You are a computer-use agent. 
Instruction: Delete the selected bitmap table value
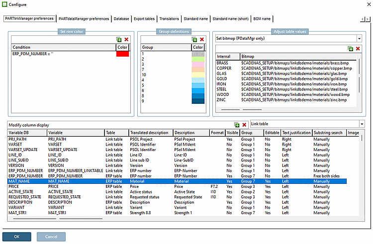pyautogui.click(x=358, y=49)
